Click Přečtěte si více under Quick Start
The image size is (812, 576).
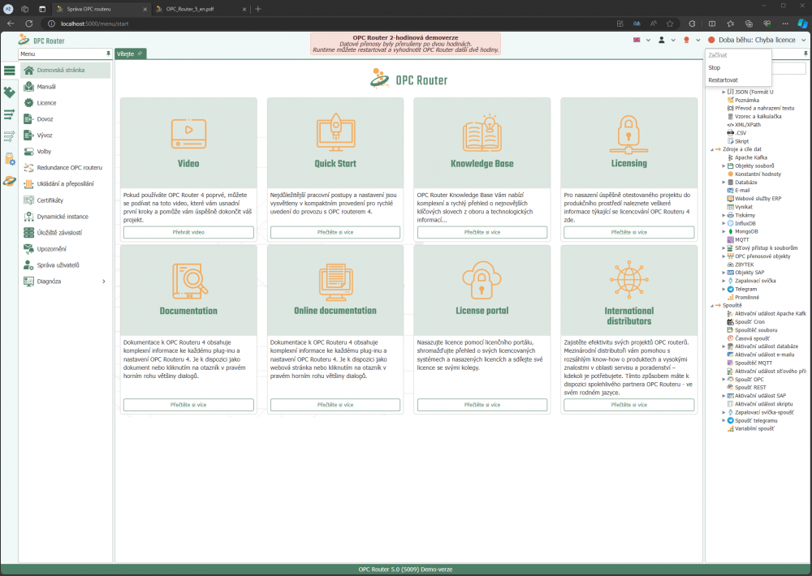[335, 232]
